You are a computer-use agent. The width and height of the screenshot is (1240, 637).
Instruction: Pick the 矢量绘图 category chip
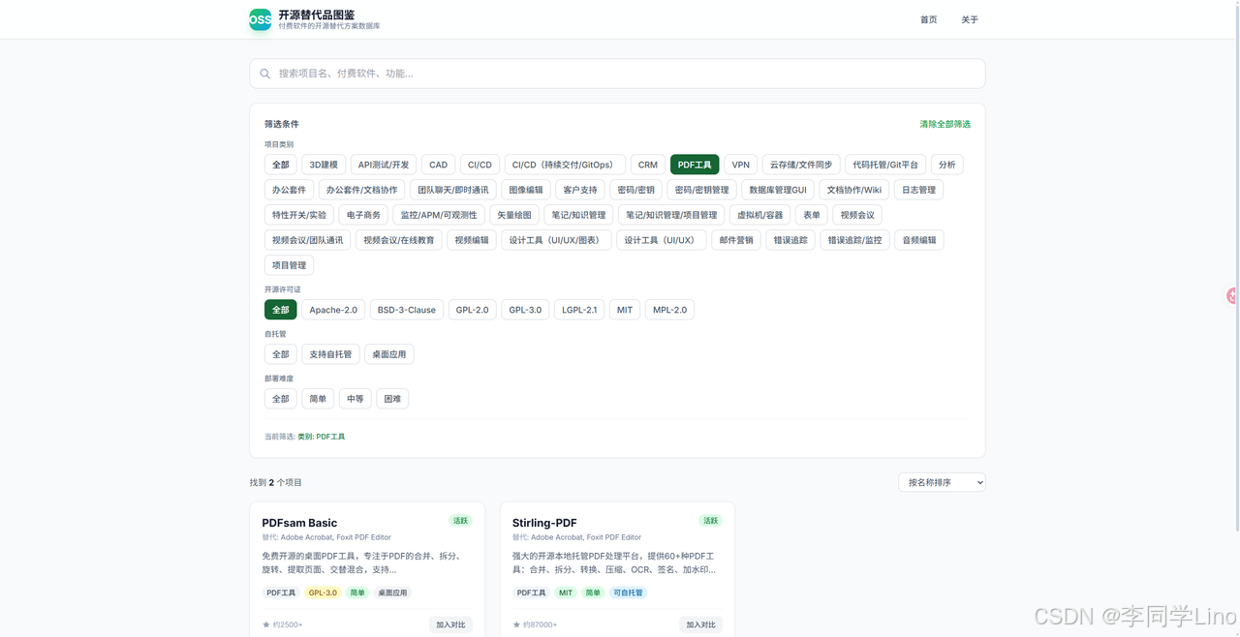click(x=514, y=215)
